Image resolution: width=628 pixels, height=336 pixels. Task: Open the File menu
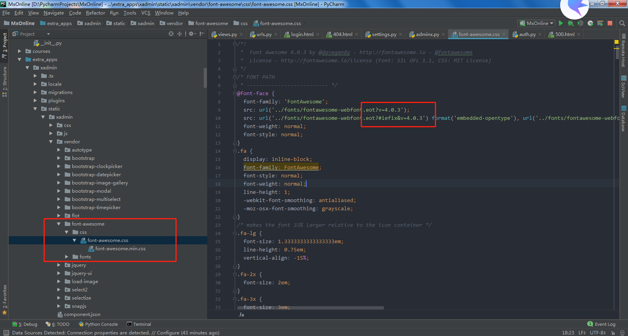(x=6, y=13)
